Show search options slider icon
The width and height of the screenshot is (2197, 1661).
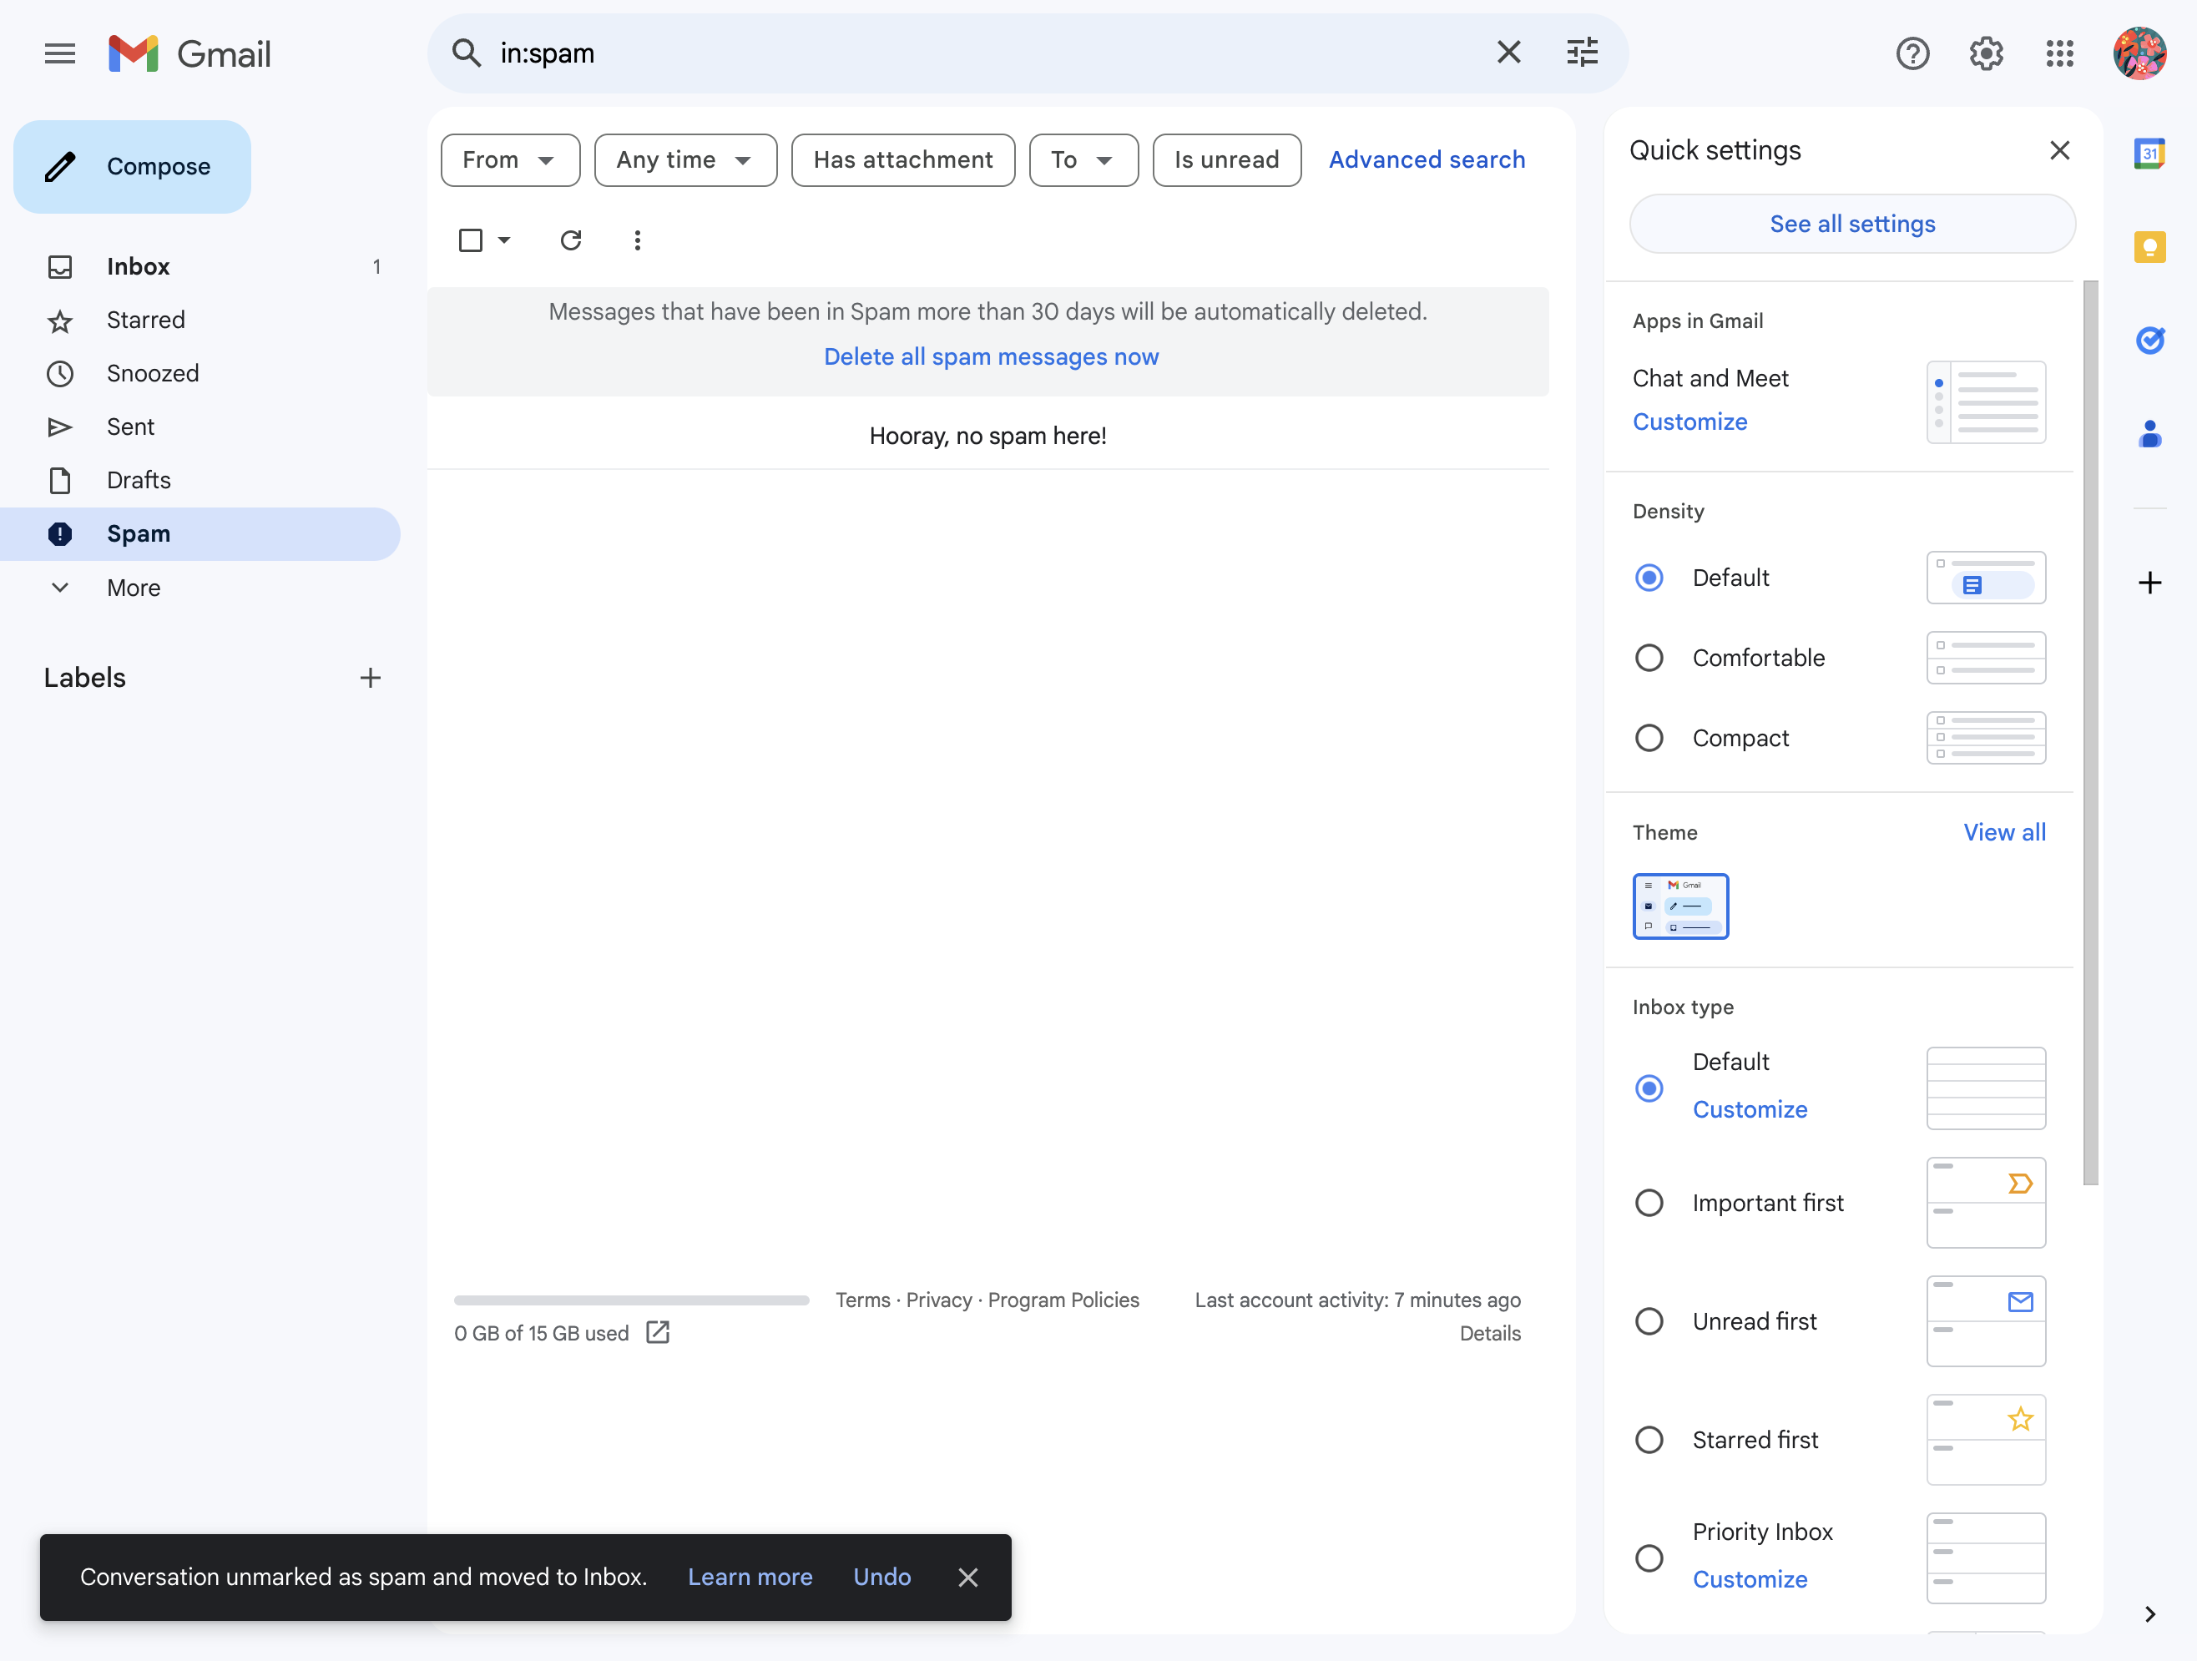(1581, 53)
